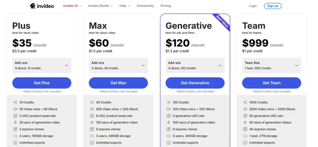Click lightning bolt icon in Team plan
Image resolution: width=318 pixels, height=147 pixels.
245,123
